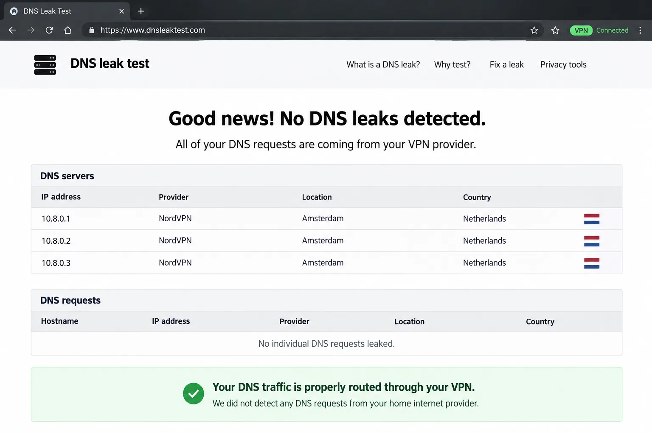Viewport: 652px width, 434px height.
Task: Click the green checkmark success icon
Action: [x=194, y=394]
